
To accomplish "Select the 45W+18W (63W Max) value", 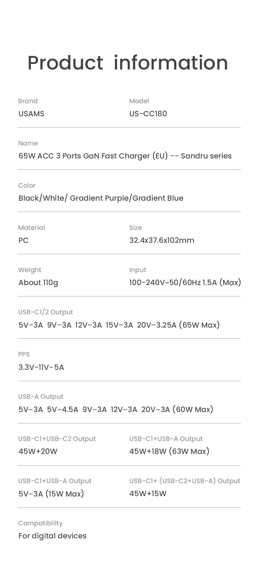I will click(169, 451).
